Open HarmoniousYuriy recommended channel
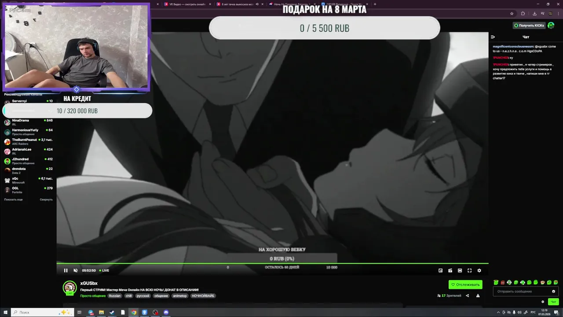Image resolution: width=563 pixels, height=317 pixels. point(28,132)
